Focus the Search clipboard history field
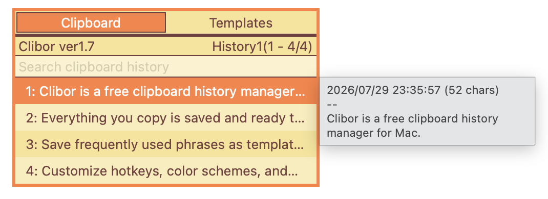Screen dimensions: 548x199 (166, 66)
